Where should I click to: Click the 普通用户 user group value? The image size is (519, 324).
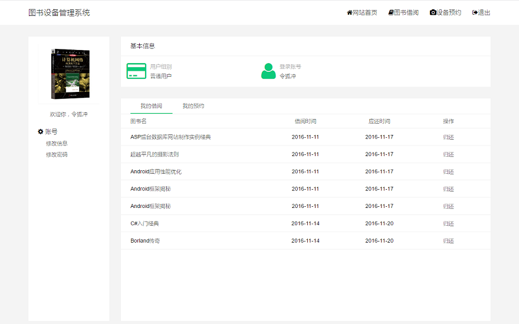161,77
